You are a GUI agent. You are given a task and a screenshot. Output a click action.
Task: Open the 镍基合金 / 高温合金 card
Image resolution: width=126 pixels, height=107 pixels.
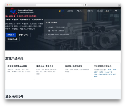tap(49, 71)
